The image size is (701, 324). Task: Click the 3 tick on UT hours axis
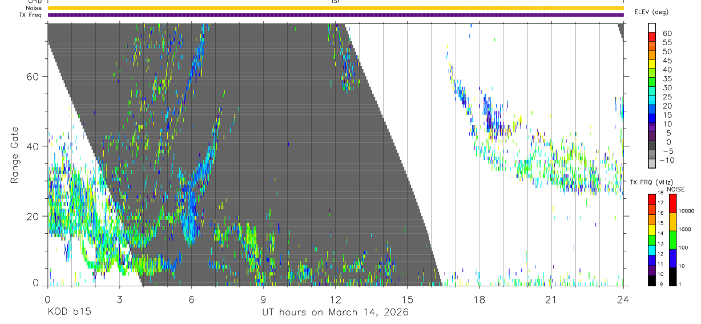tap(119, 299)
